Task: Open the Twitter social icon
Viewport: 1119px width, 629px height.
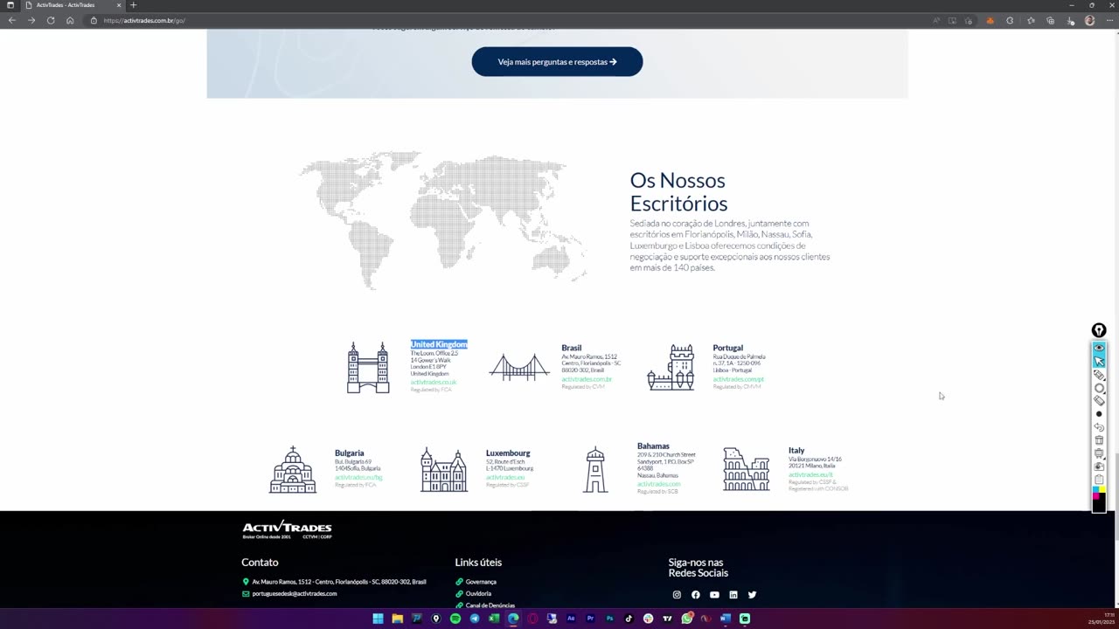Action: pyautogui.click(x=752, y=595)
